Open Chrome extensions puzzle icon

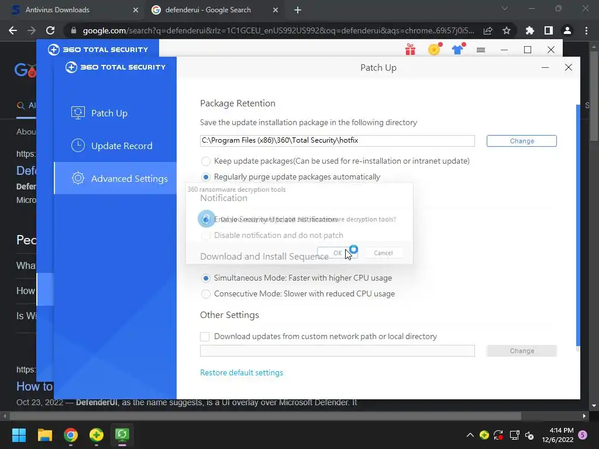tap(529, 30)
